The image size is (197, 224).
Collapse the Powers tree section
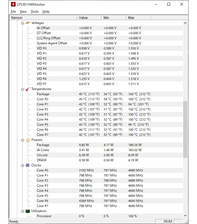tap(22, 140)
